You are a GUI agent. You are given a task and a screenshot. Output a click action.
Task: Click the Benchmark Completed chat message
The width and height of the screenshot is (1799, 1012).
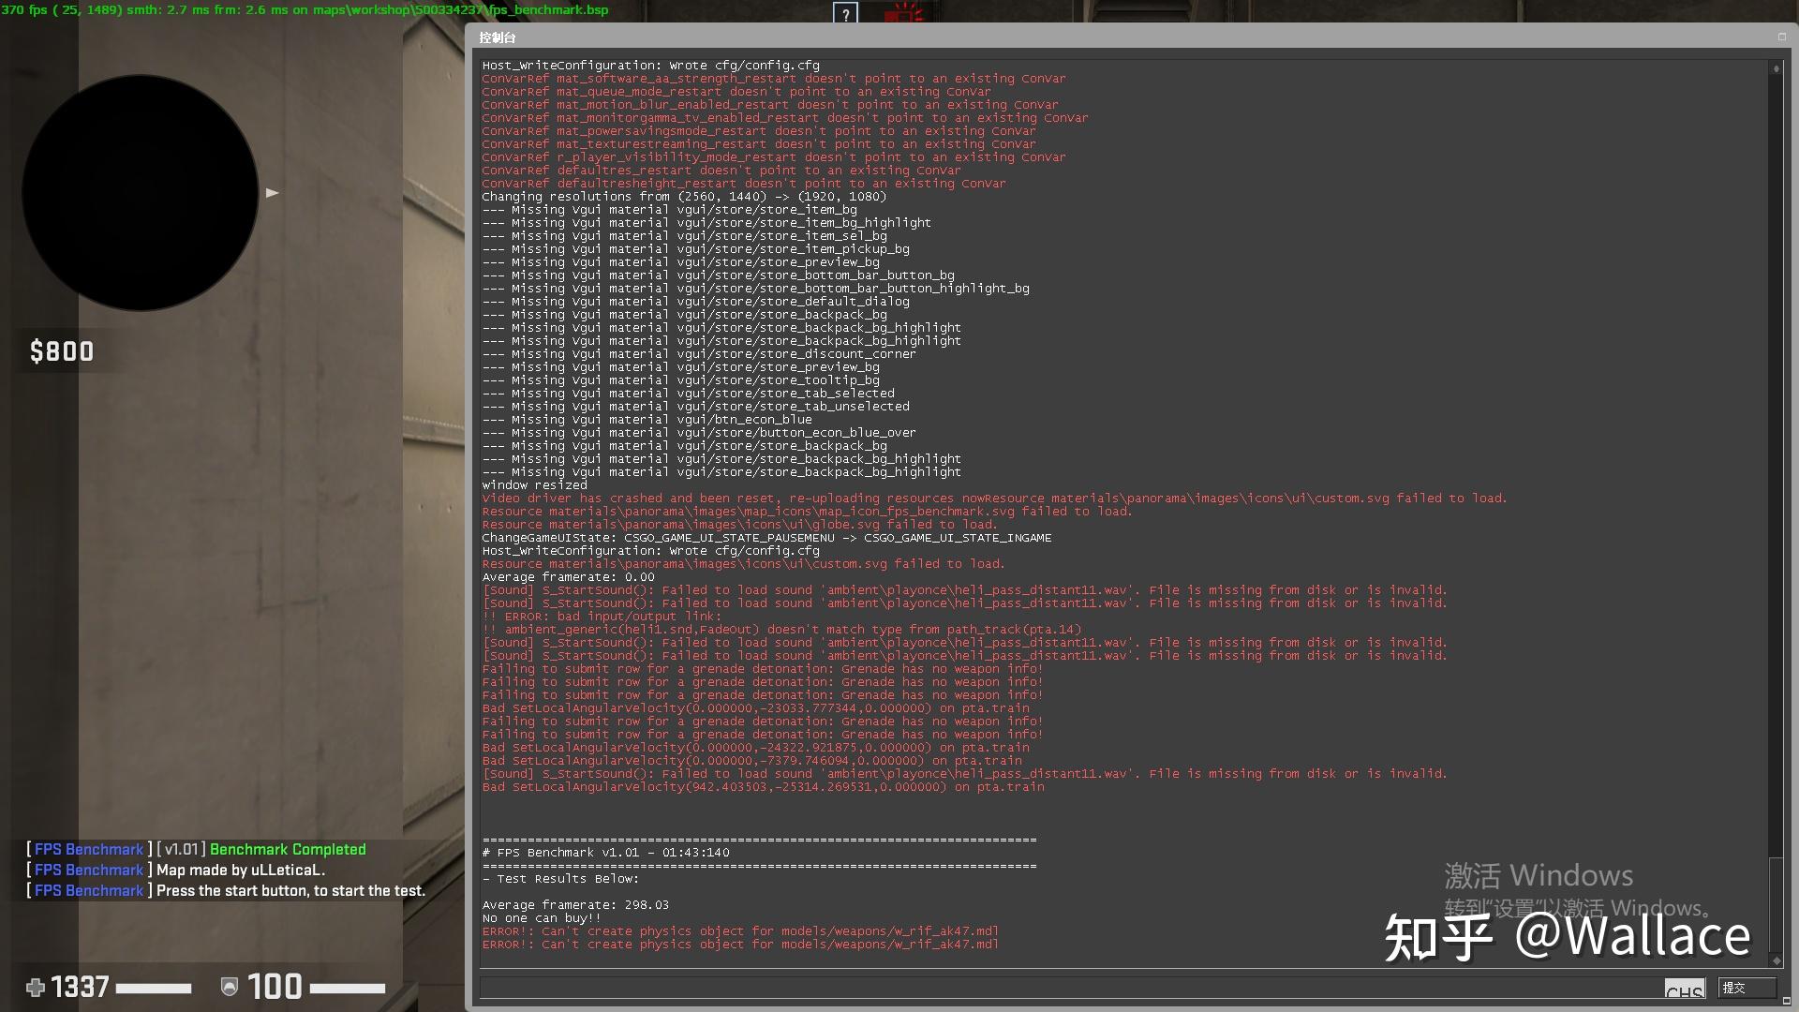[x=288, y=849]
